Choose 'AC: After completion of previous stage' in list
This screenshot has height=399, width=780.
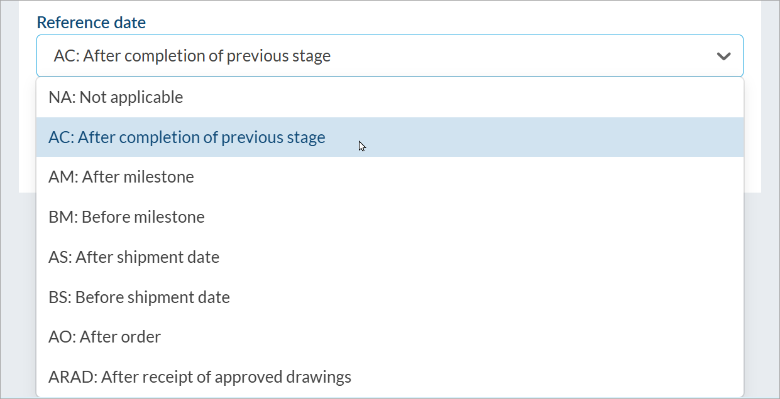[187, 137]
